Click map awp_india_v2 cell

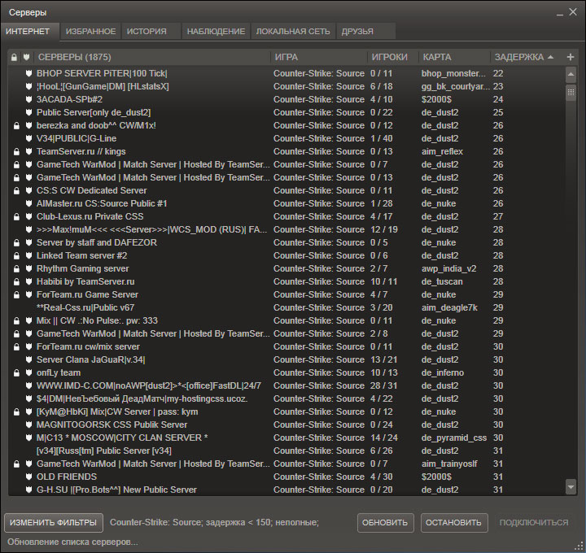tap(448, 268)
